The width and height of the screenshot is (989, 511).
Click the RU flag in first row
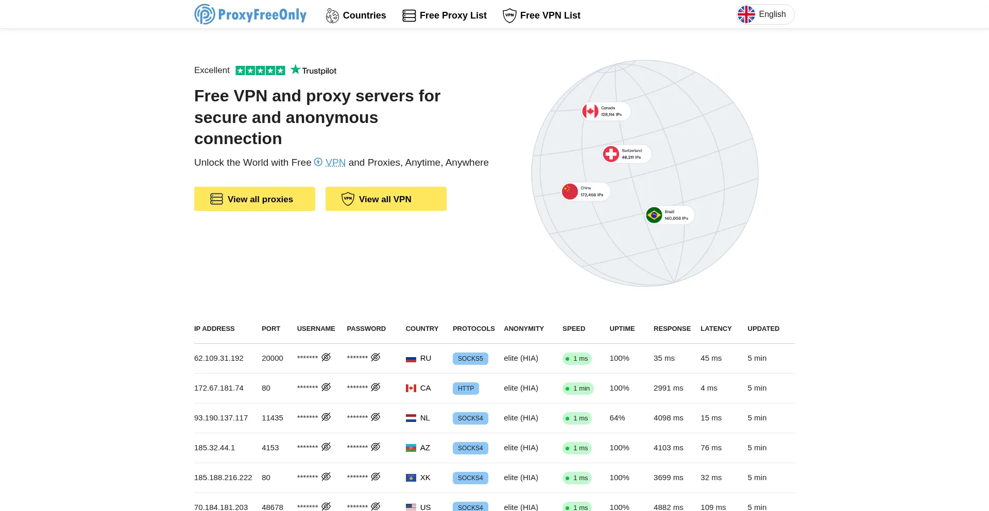[411, 359]
